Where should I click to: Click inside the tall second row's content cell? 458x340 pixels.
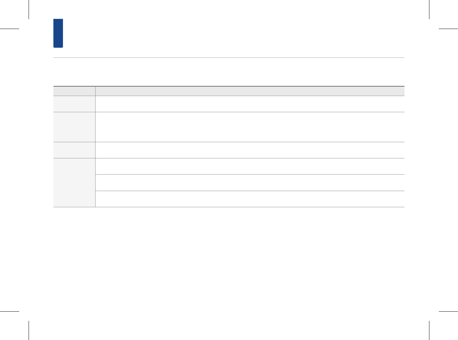(250, 127)
